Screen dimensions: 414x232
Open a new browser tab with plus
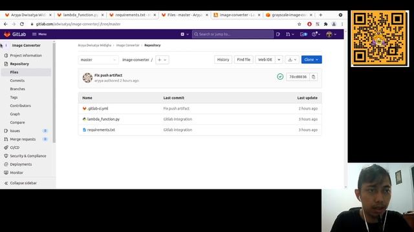[321, 15]
